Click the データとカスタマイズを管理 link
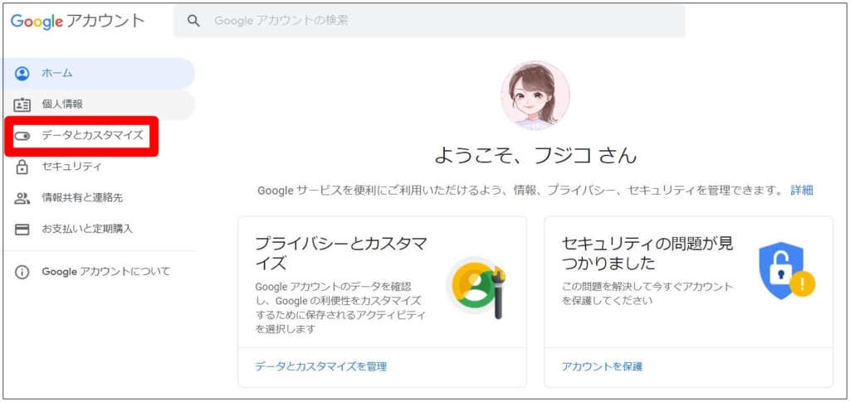Image resolution: width=850 pixels, height=402 pixels. tap(321, 367)
